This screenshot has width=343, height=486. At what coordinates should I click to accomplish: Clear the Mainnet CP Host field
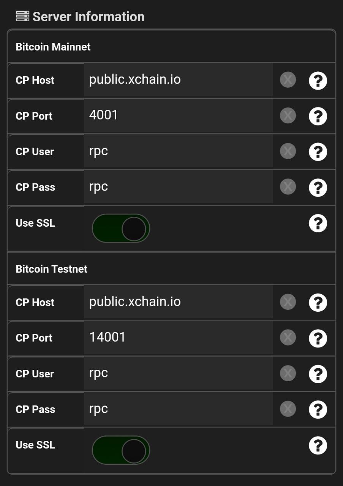click(288, 80)
